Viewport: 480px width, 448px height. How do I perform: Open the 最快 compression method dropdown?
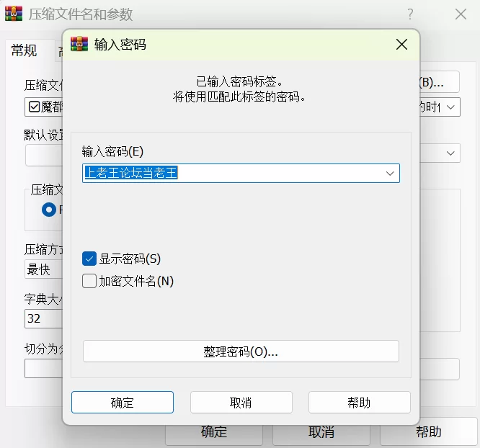[43, 269]
